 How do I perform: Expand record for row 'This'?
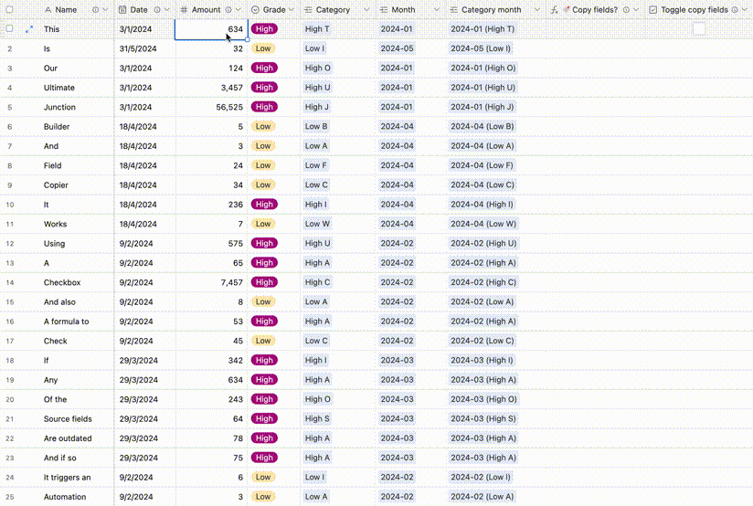click(x=29, y=29)
